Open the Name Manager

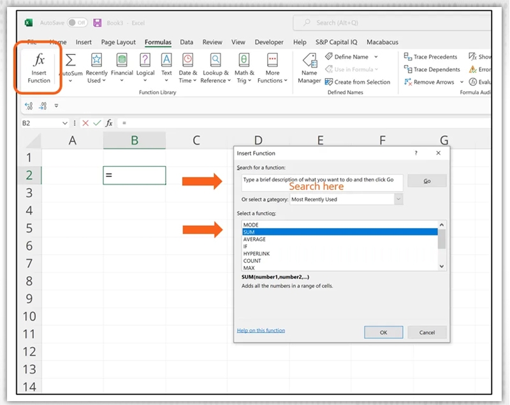point(310,62)
